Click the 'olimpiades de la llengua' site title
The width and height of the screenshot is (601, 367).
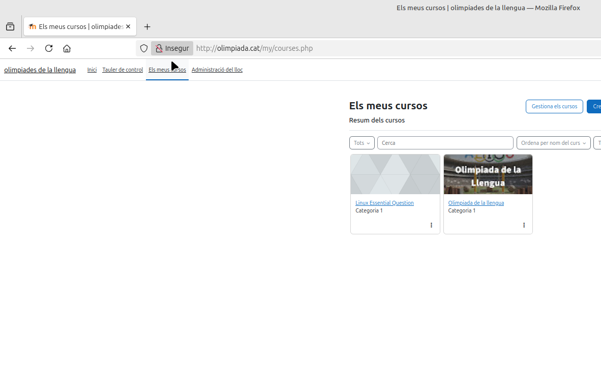pyautogui.click(x=40, y=70)
